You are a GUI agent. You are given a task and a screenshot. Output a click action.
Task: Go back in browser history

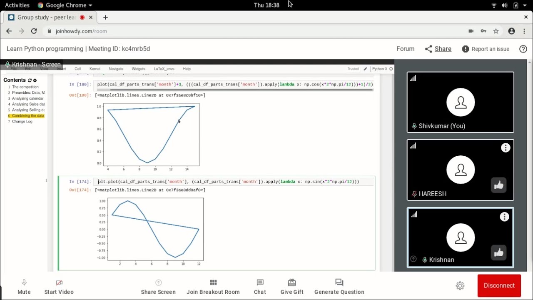pos(9,31)
